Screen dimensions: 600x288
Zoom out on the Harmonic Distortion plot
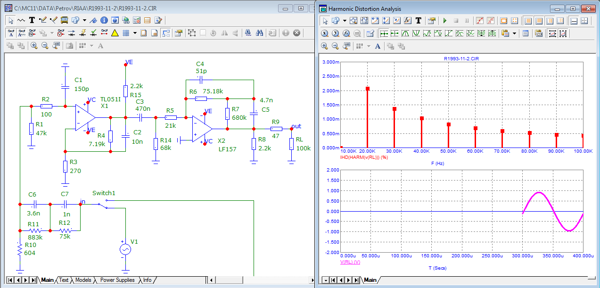(x=336, y=46)
